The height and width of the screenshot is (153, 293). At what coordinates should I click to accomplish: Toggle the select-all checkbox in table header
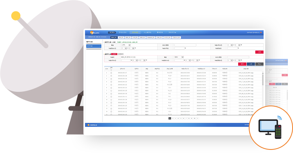[x=111, y=70]
